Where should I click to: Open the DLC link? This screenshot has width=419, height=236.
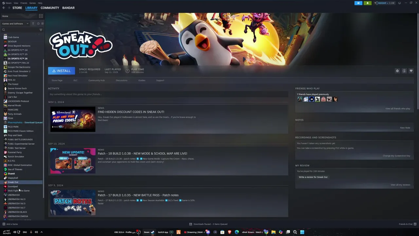coord(75,80)
